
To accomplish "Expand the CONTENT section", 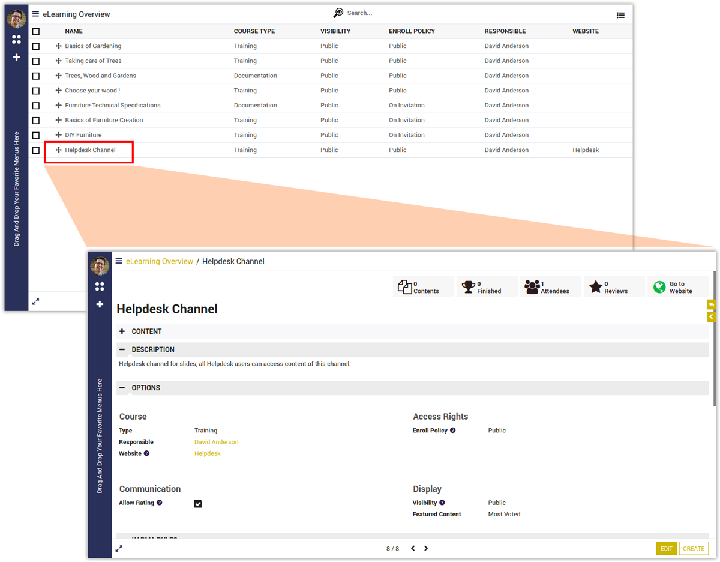I will coord(122,331).
